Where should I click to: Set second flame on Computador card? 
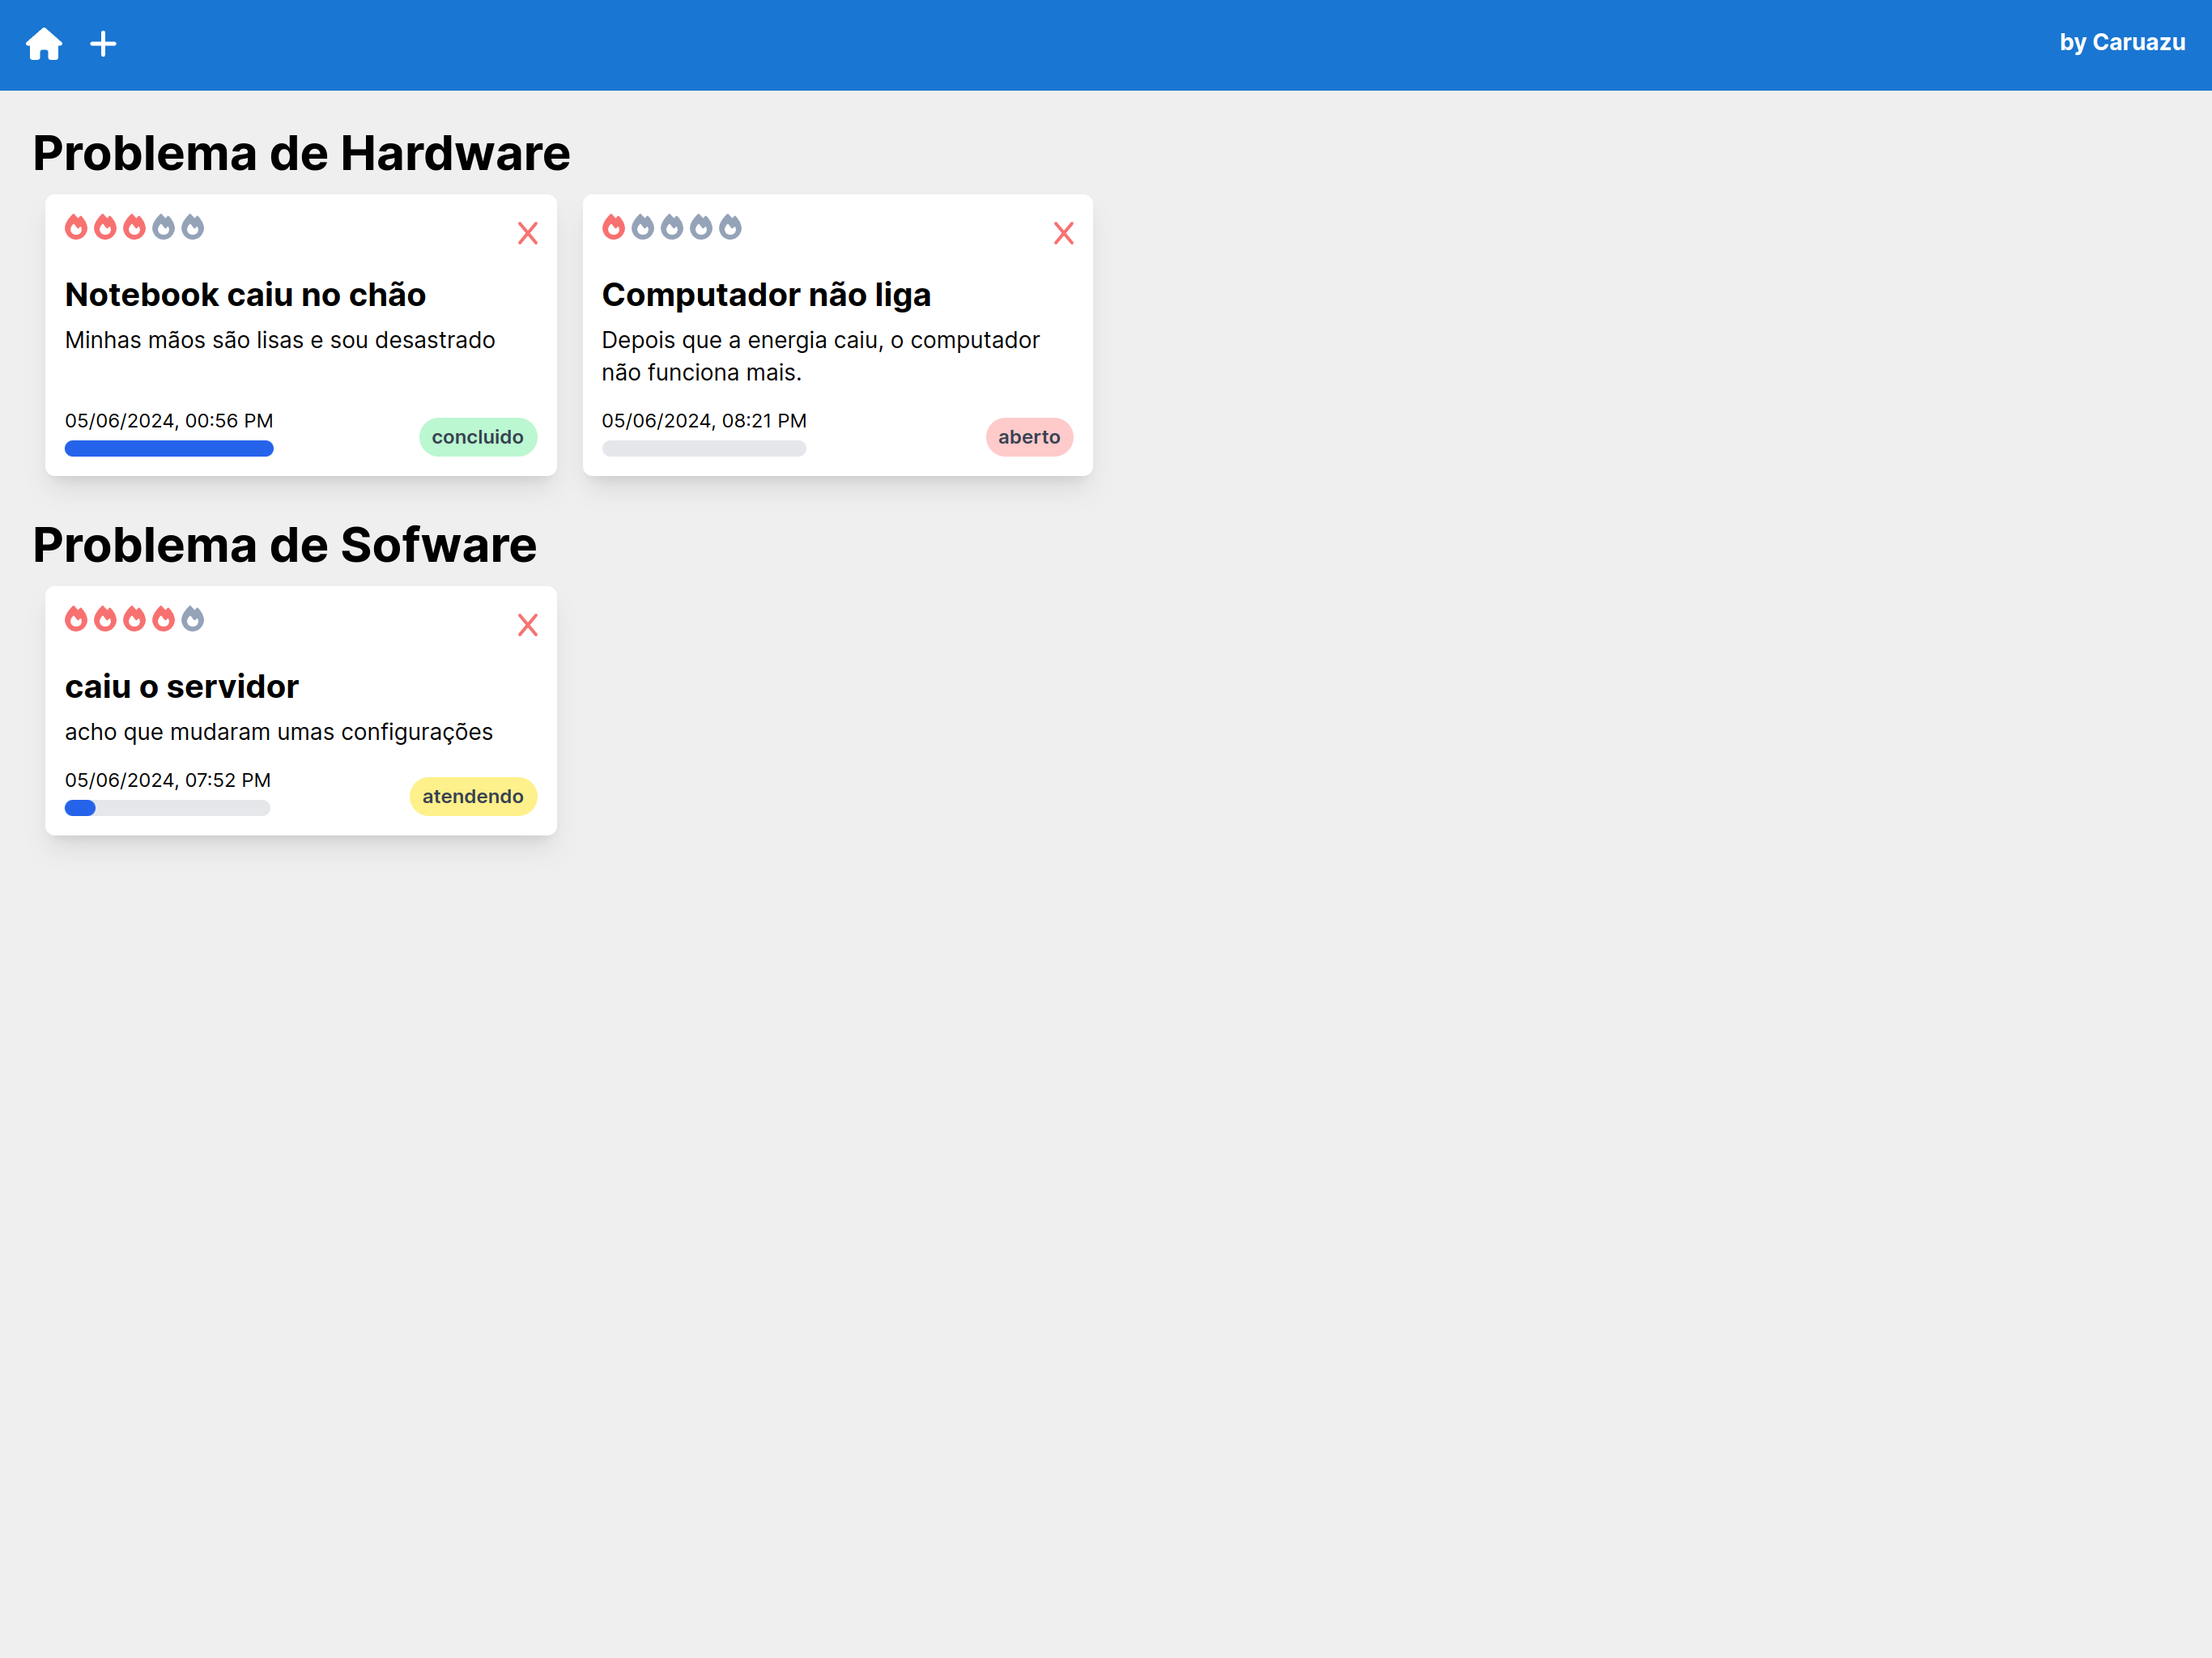(x=643, y=227)
